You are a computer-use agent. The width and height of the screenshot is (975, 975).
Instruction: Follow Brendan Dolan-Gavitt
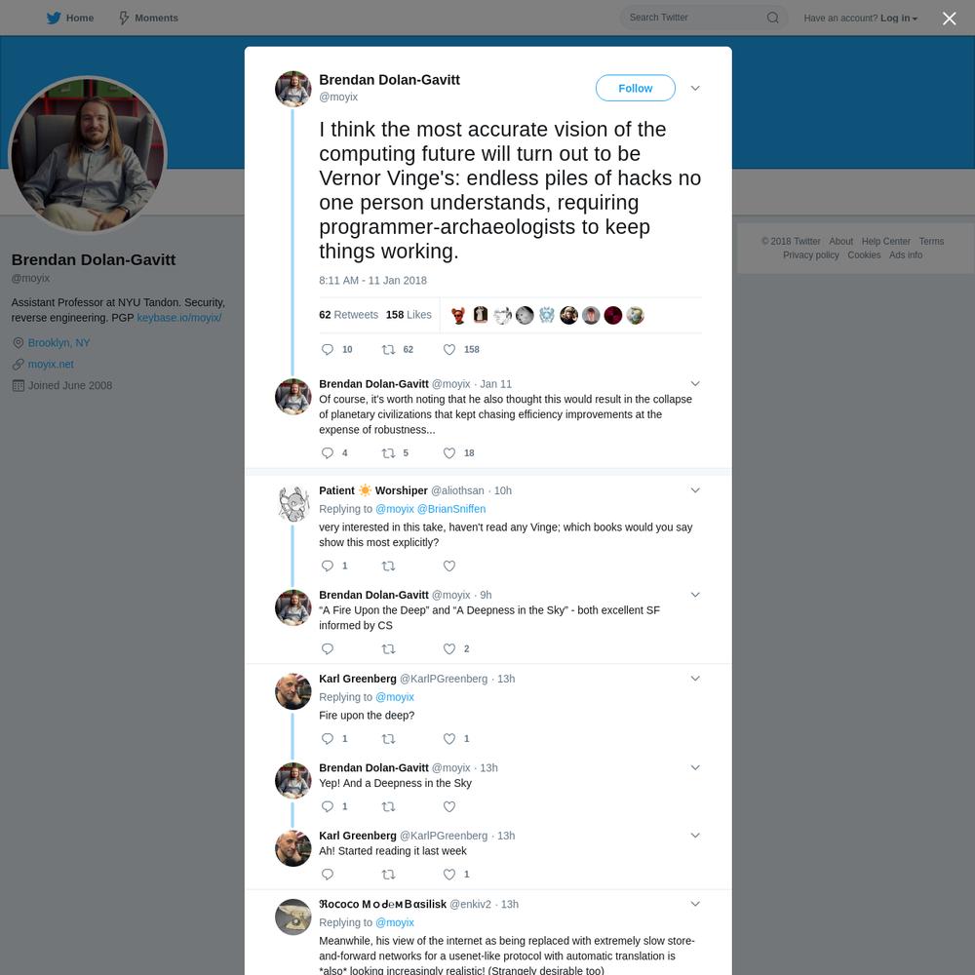pyautogui.click(x=635, y=89)
